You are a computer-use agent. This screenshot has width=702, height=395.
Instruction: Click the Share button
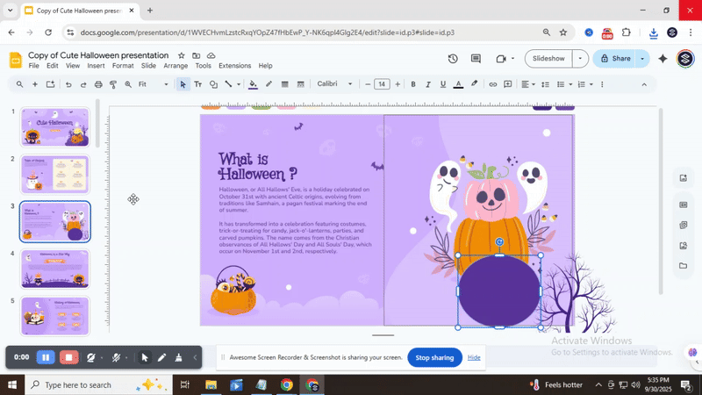tap(615, 59)
